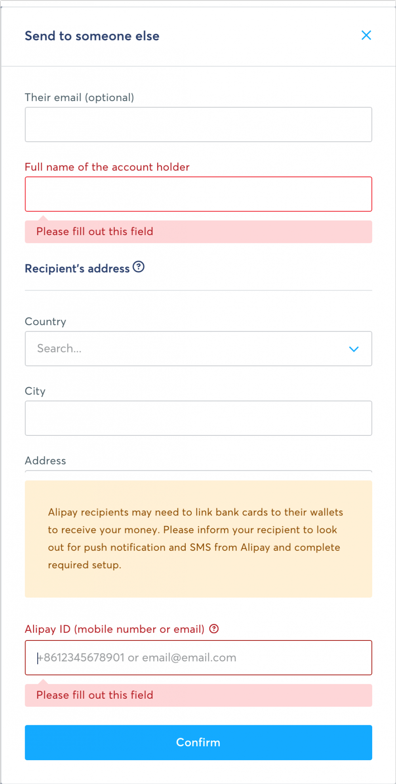Screen dimensions: 396x784
Task: Click the "Their email (optional)" label
Action: coord(79,98)
